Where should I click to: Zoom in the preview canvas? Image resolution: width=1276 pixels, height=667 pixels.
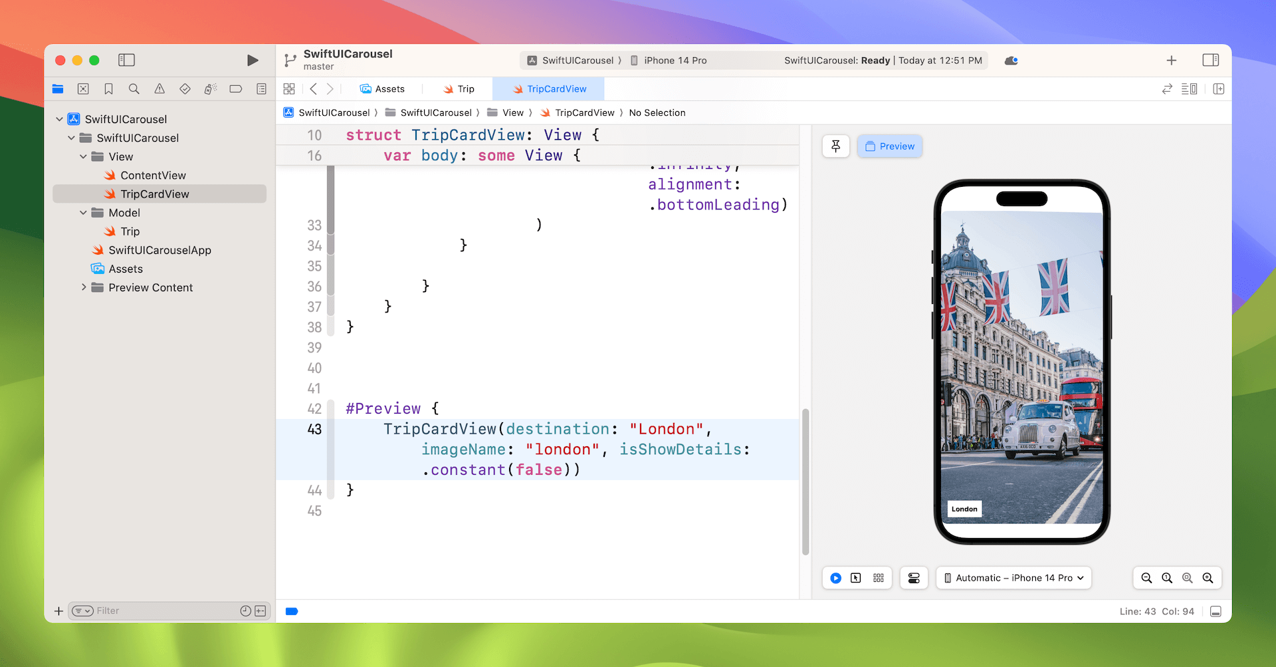click(x=1208, y=579)
